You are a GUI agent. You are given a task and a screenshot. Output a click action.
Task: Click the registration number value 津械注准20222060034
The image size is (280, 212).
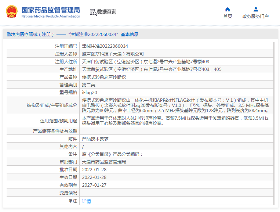[105, 46]
